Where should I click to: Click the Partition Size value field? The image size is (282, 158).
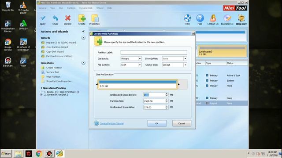coord(154,101)
